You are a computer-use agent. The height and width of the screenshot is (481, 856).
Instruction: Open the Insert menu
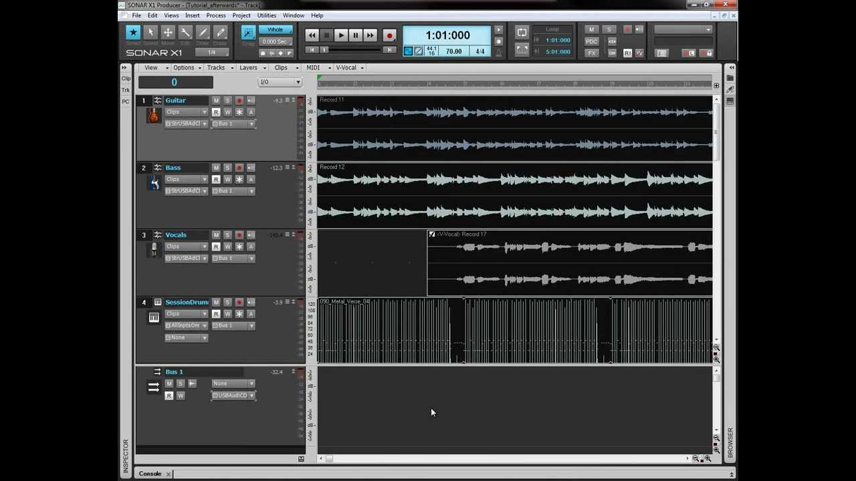click(x=192, y=15)
